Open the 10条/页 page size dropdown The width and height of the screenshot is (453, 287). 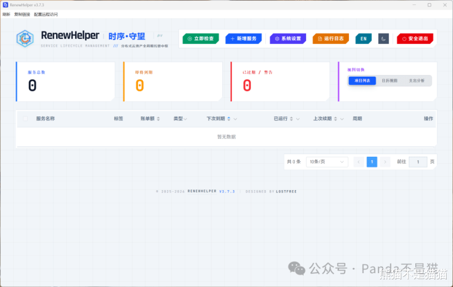coord(326,162)
